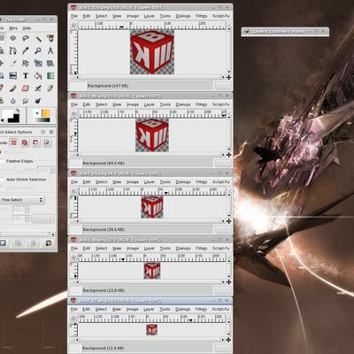The height and width of the screenshot is (354, 354).
Task: Click cube image in 84.0 KB window
Action: point(152,135)
